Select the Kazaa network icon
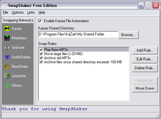Image resolution: width=161 pixels, height=119 pixels. [x=7, y=28]
